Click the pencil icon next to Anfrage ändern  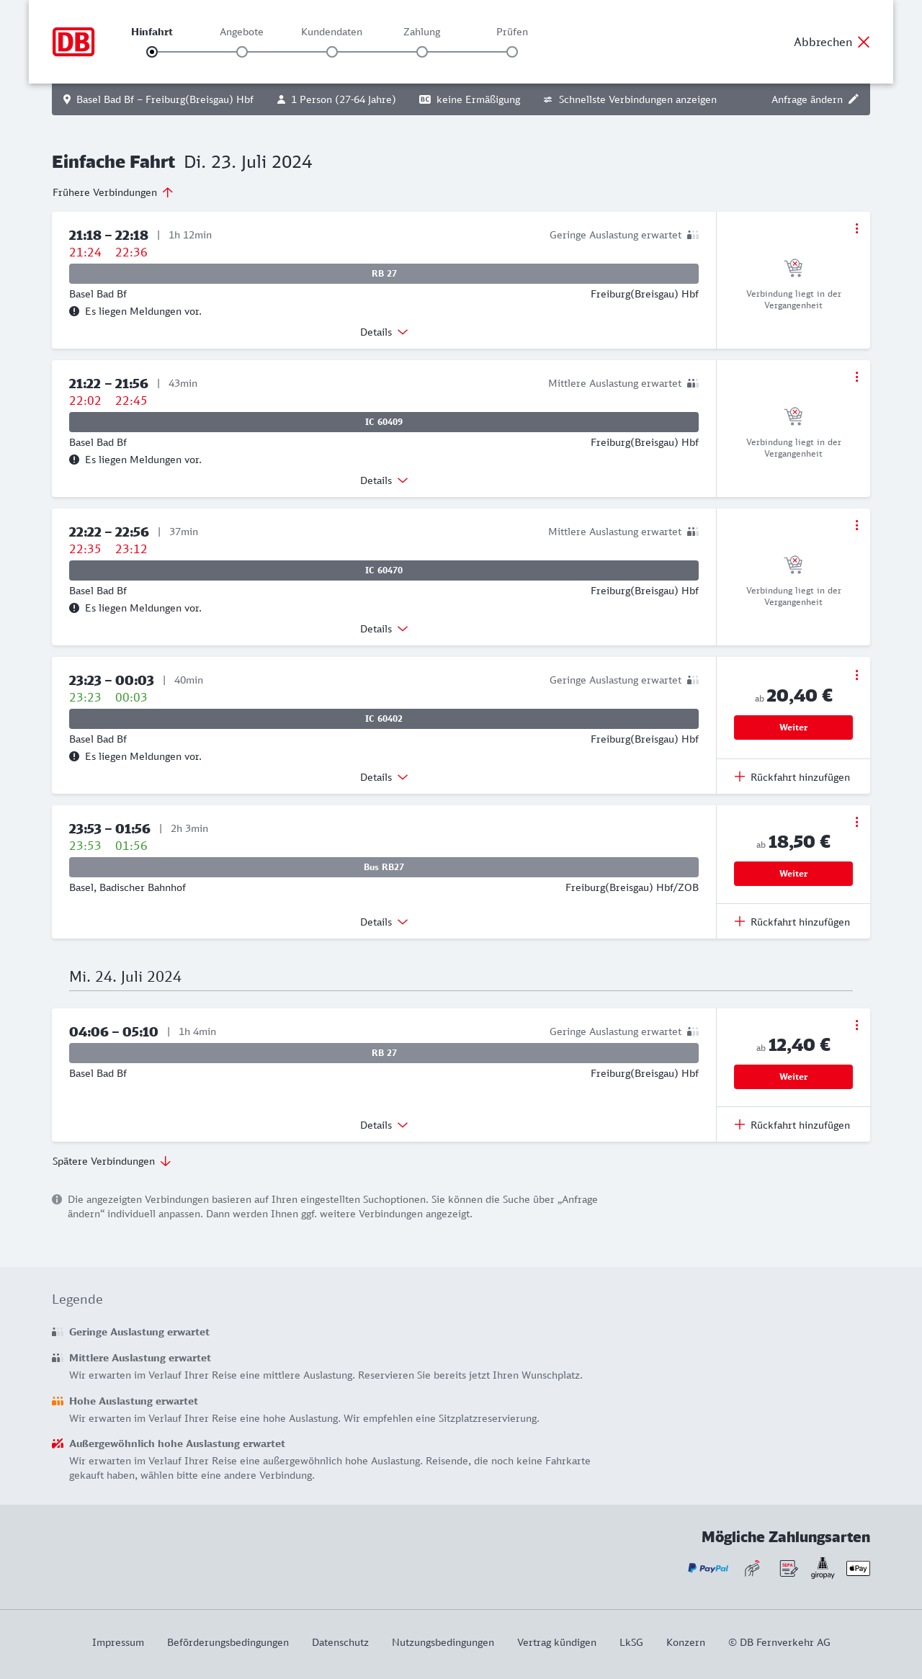pyautogui.click(x=854, y=99)
